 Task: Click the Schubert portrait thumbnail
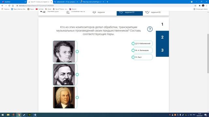pos(64,51)
